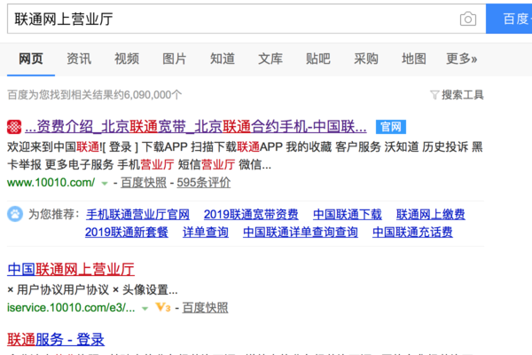Image resolution: width=532 pixels, height=355 pixels.
Task: Switch to the 知道 tab
Action: point(223,59)
